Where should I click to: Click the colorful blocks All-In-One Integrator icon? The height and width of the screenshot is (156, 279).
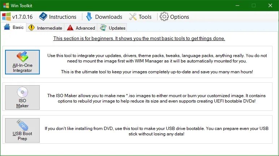22,56
